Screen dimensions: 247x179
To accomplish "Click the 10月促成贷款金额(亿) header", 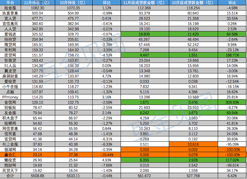I will point(193,3).
